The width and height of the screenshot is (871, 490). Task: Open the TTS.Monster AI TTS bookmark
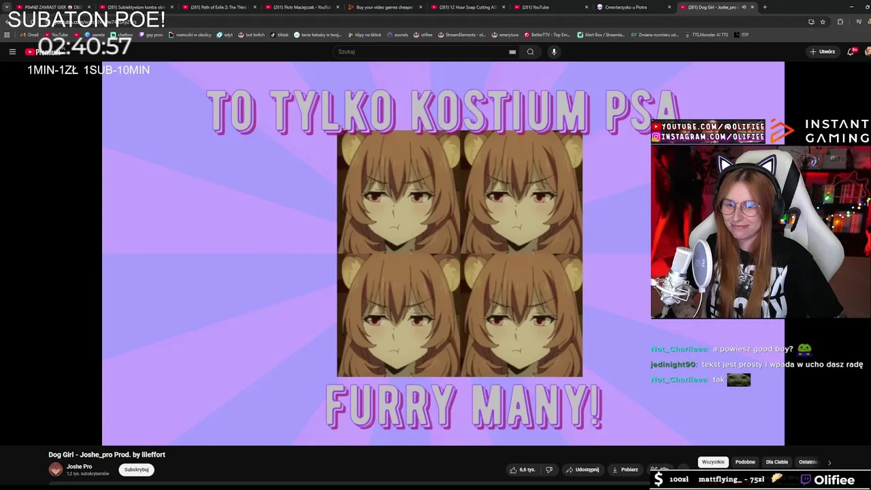(706, 35)
